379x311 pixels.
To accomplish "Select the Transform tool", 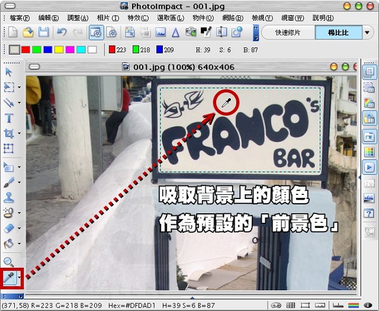I will [x=9, y=149].
